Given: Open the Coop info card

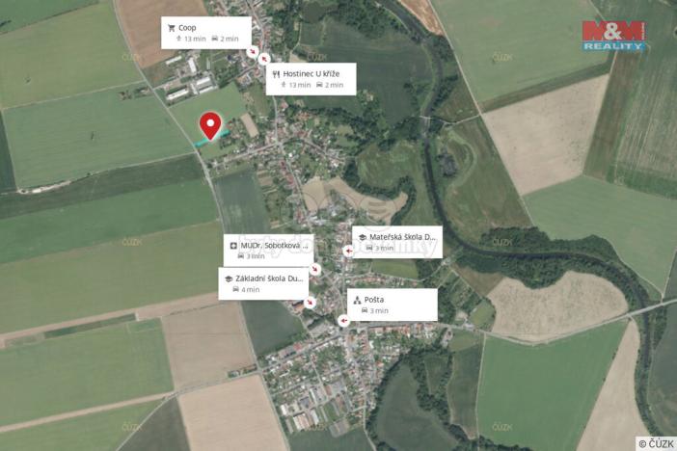Looking at the screenshot, I should 206,33.
